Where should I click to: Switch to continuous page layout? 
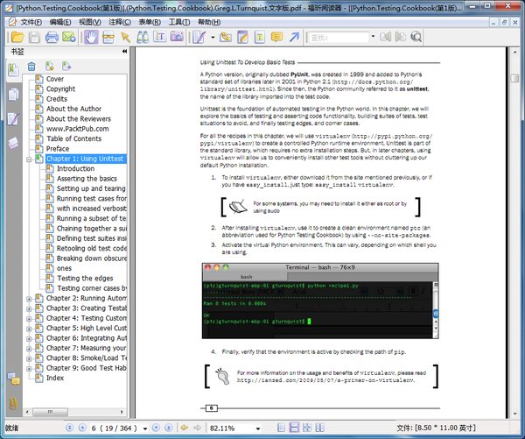[x=294, y=428]
